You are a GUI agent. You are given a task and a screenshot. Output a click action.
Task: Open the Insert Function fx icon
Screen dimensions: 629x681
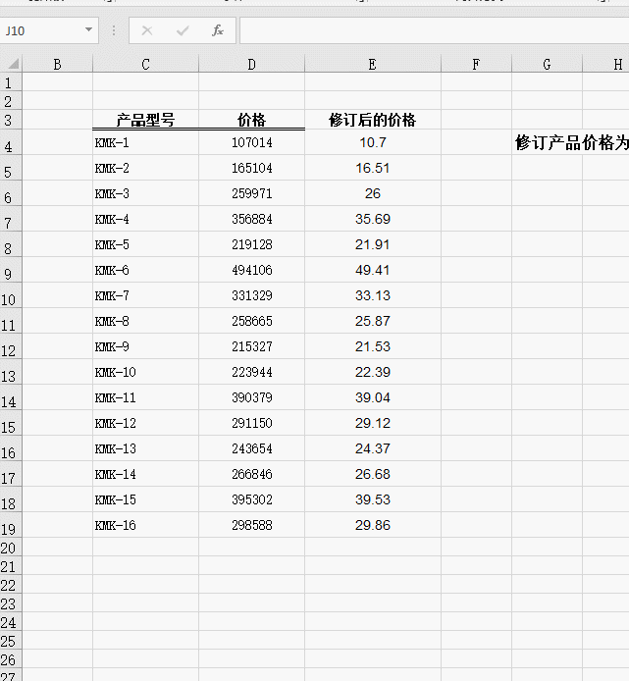pyautogui.click(x=218, y=30)
